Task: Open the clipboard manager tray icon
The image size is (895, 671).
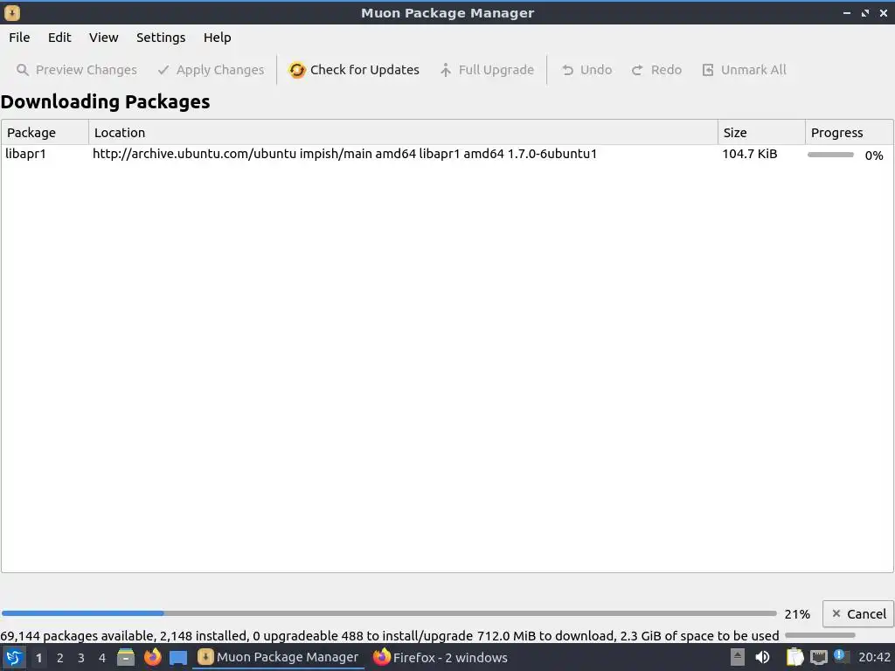Action: point(794,657)
